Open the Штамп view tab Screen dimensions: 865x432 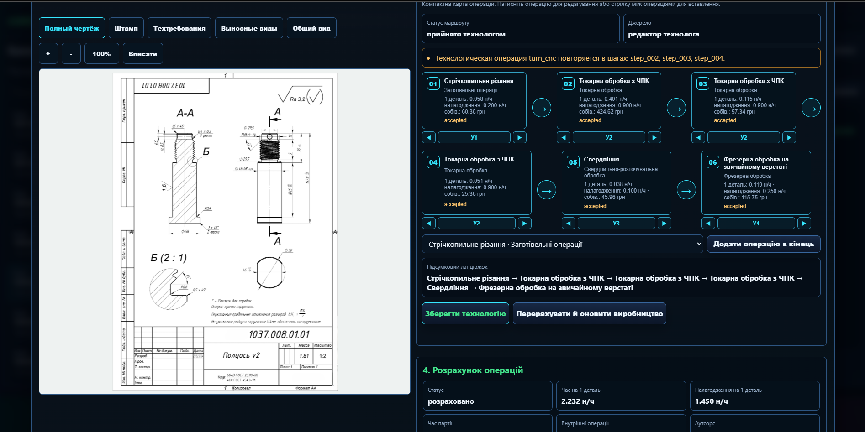point(126,28)
